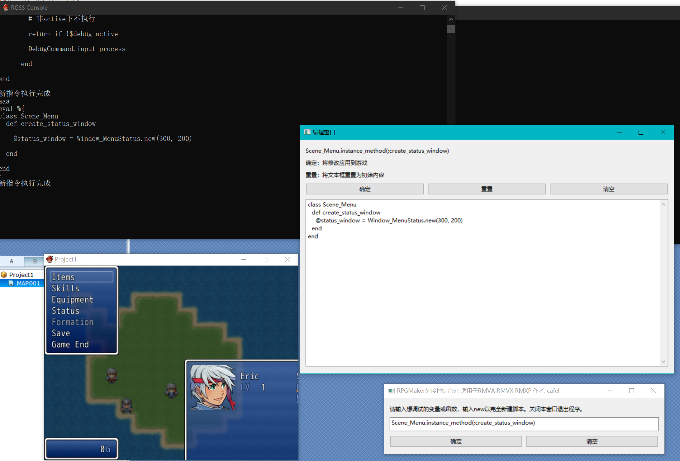Click 确定 in the RPGMaker外接控制台 window
680x461 pixels.
tap(456, 441)
